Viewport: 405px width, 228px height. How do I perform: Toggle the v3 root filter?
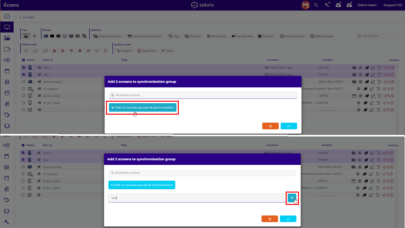(x=45, y=51)
